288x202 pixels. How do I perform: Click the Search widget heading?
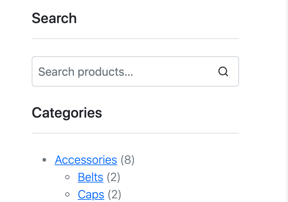[x=54, y=18]
